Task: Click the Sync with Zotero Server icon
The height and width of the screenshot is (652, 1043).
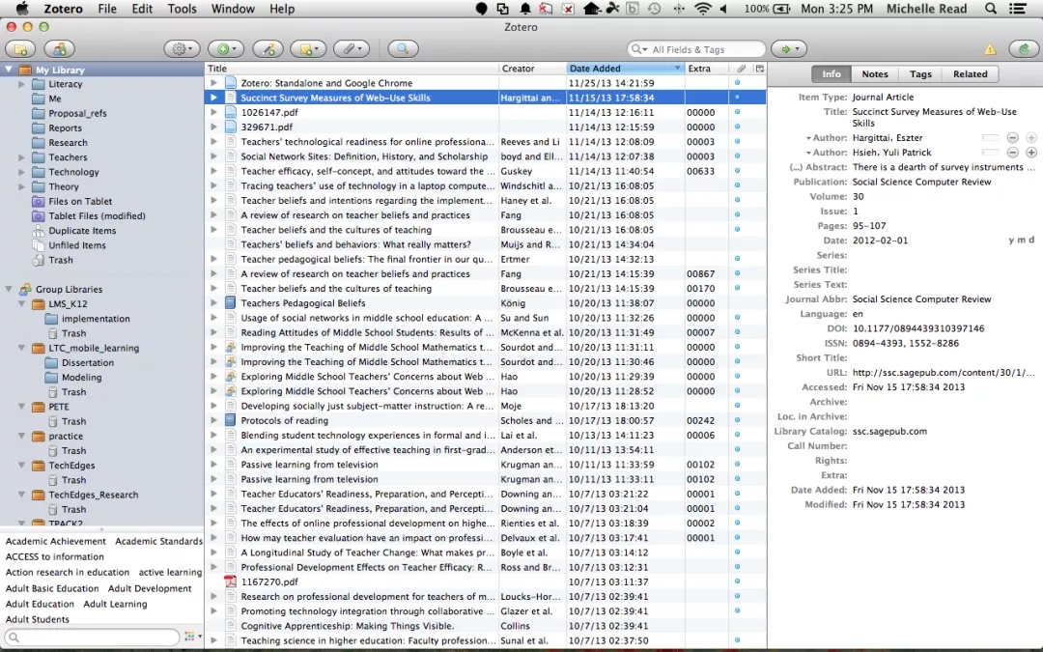Action: [1024, 49]
